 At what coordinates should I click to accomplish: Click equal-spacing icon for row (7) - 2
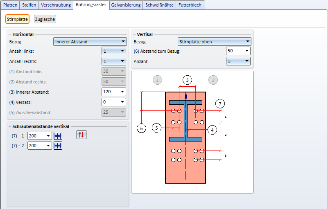[x=58, y=146]
